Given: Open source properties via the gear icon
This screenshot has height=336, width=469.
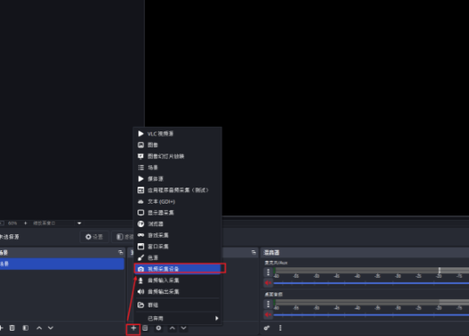Looking at the screenshot, I should (158, 328).
